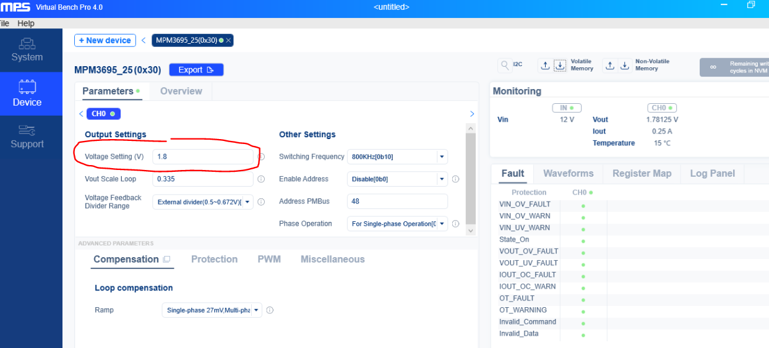
Task: Click info icon next to Ramp dropdown
Action: (270, 310)
